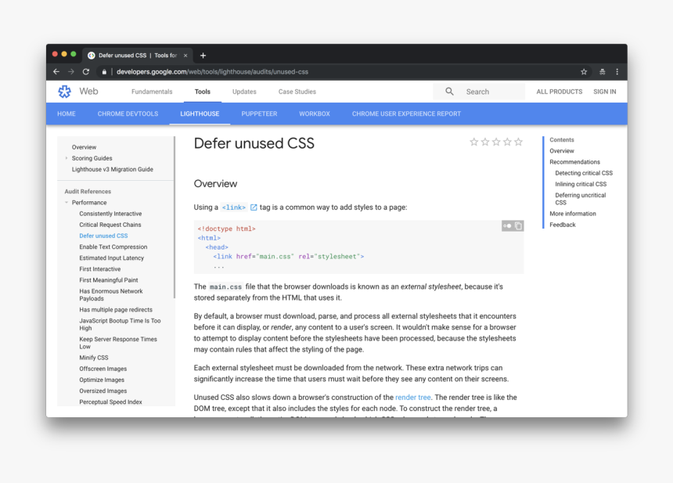The height and width of the screenshot is (483, 673).
Task: Open Has Enormous Network Payloads page
Action: click(x=111, y=294)
